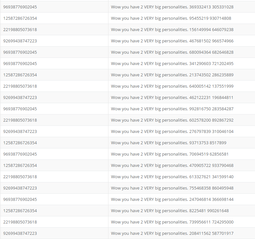Select message ending 992816750 283584287
Viewport: 255px width, 239px height.
coord(172,109)
